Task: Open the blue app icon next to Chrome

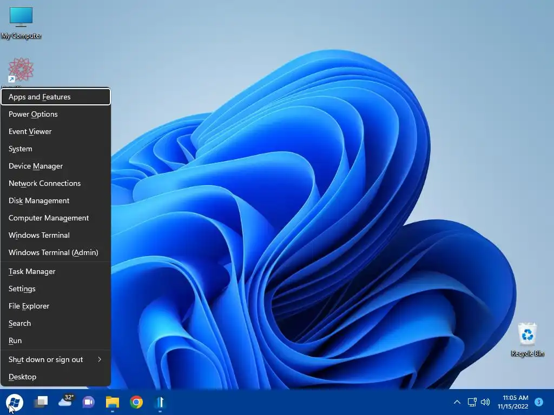Action: click(160, 402)
